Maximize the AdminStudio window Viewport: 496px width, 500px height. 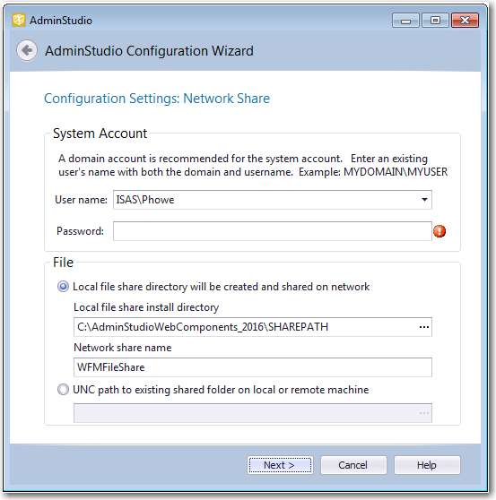pos(435,21)
